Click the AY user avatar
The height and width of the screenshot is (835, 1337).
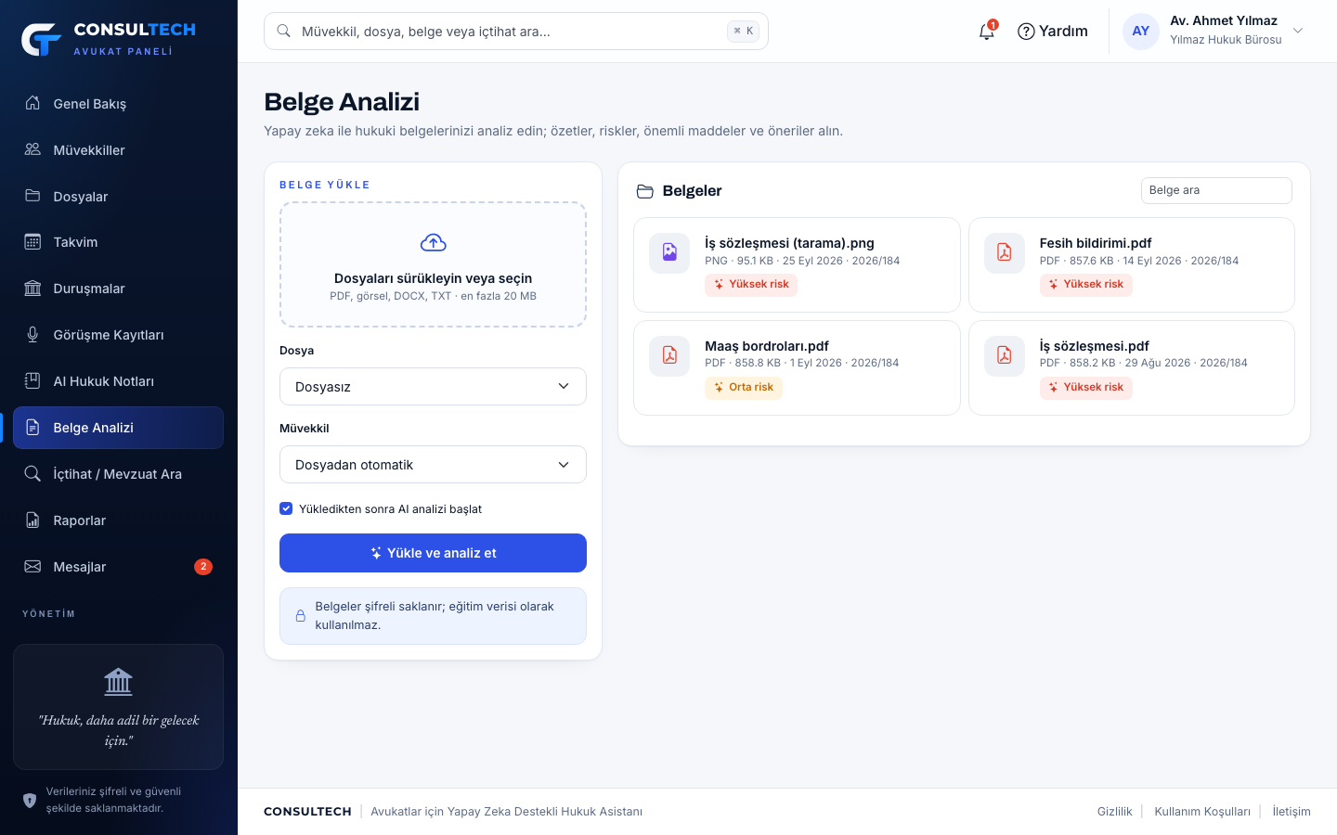(1141, 32)
